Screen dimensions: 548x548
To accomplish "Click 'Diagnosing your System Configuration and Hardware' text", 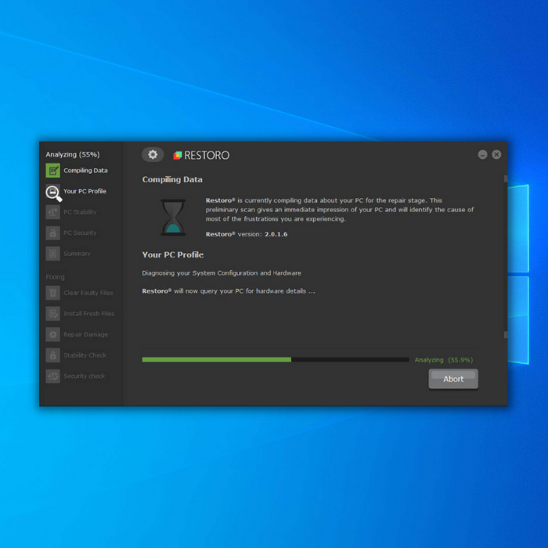I will coord(222,273).
